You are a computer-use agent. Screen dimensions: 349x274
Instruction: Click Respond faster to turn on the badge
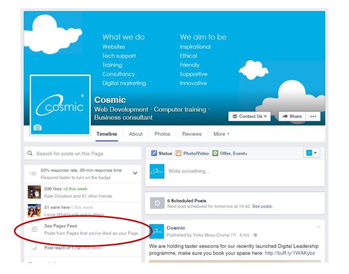pyautogui.click(x=76, y=178)
